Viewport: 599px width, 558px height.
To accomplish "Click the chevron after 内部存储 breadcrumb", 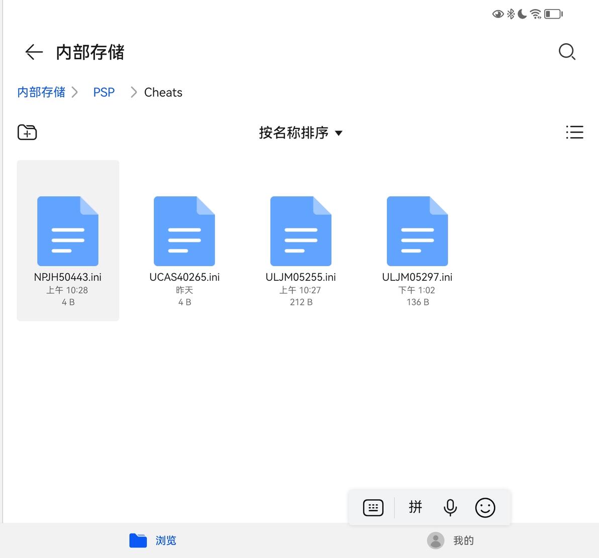I will 75,92.
